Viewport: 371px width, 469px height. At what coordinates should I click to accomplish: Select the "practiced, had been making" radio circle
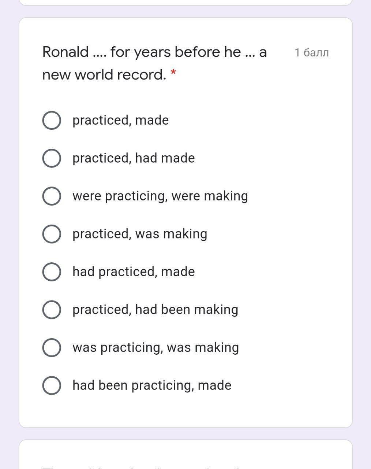(52, 310)
